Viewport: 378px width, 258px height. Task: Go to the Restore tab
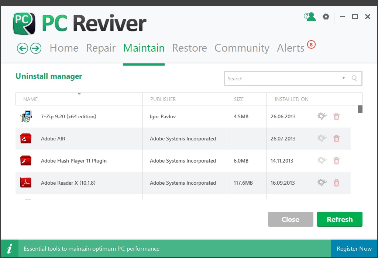point(189,48)
